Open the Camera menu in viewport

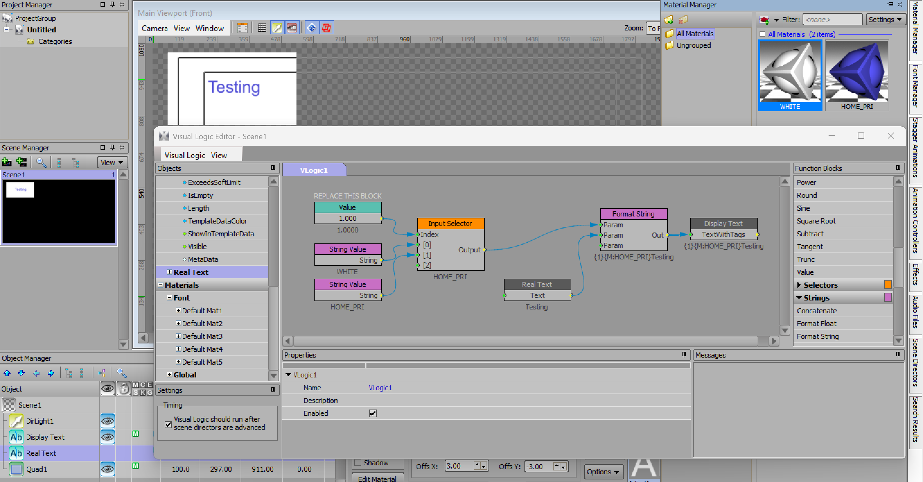coord(154,28)
